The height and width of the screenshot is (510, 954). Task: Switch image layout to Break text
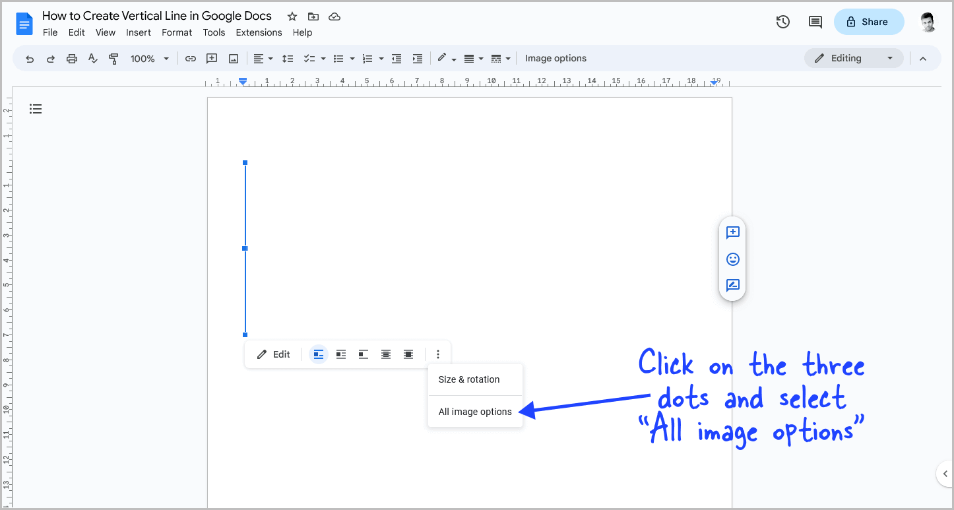point(364,354)
